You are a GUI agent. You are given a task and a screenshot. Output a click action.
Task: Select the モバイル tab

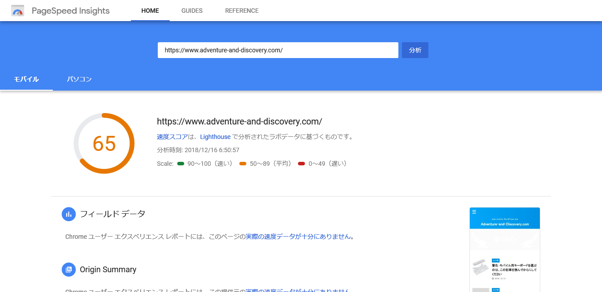pos(26,79)
